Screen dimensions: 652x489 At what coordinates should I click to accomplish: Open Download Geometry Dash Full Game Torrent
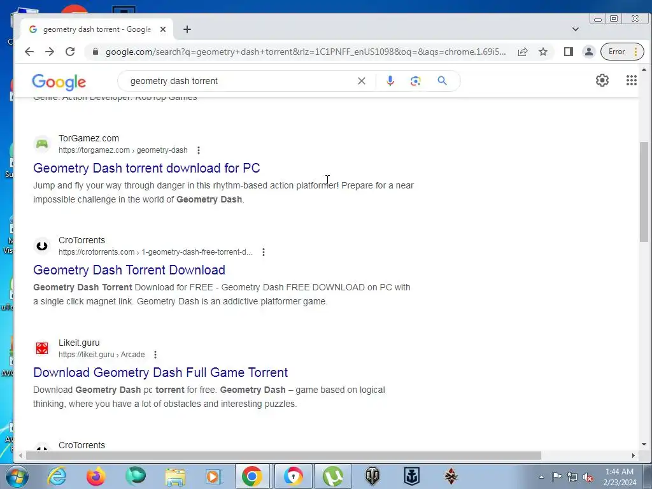point(160,372)
